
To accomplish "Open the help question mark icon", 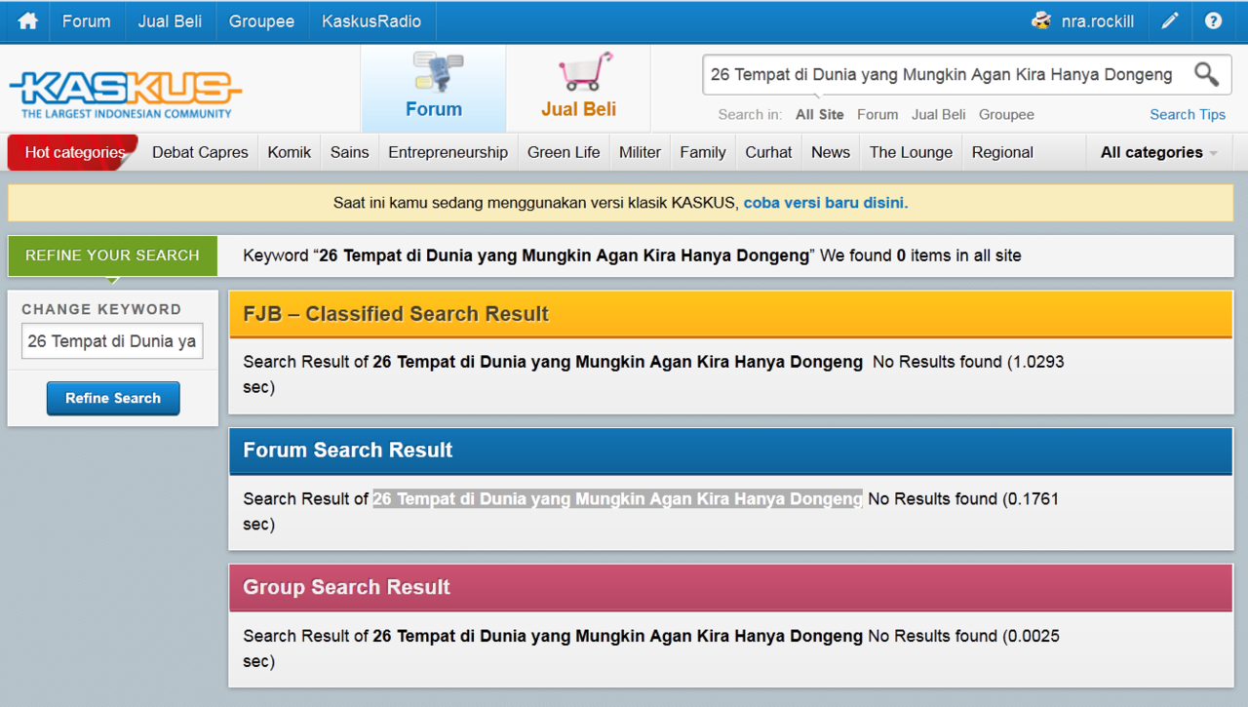I will point(1213,20).
